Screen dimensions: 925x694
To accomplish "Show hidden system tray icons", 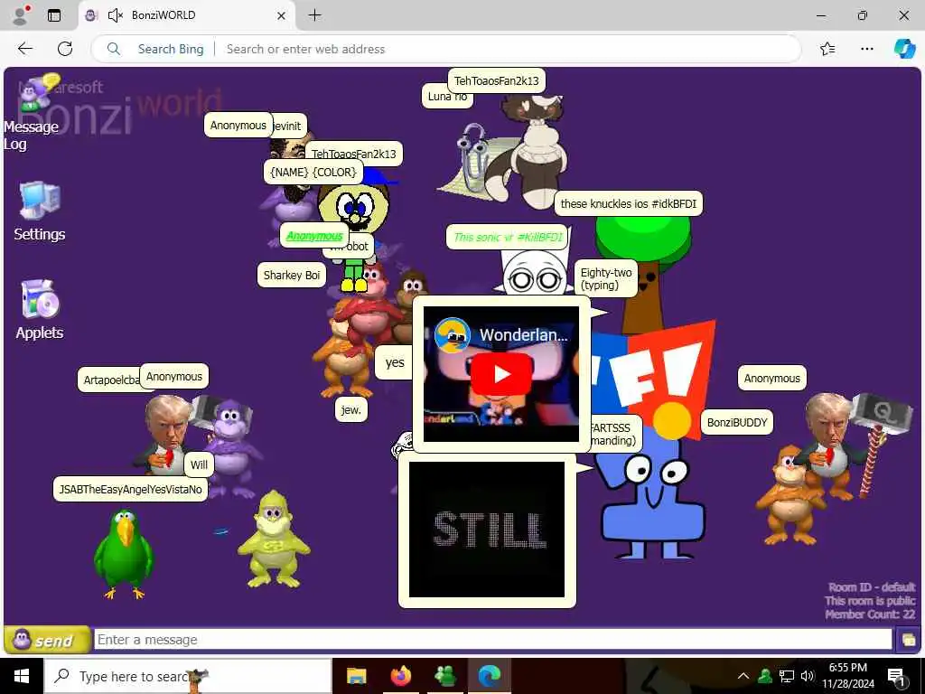I will coord(743,676).
